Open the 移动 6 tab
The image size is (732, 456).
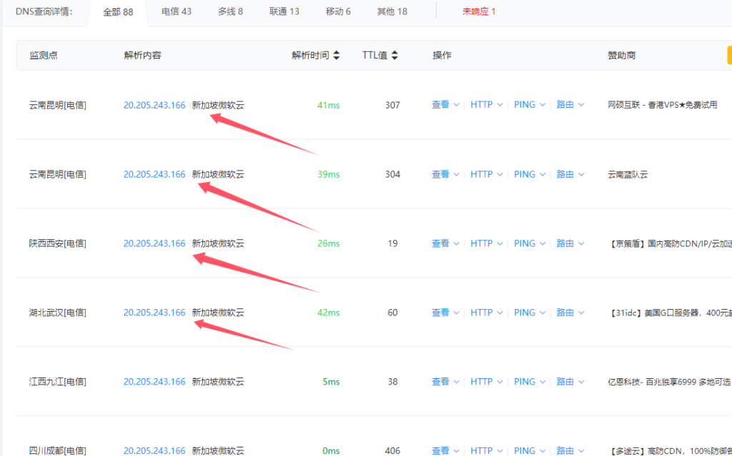point(338,11)
